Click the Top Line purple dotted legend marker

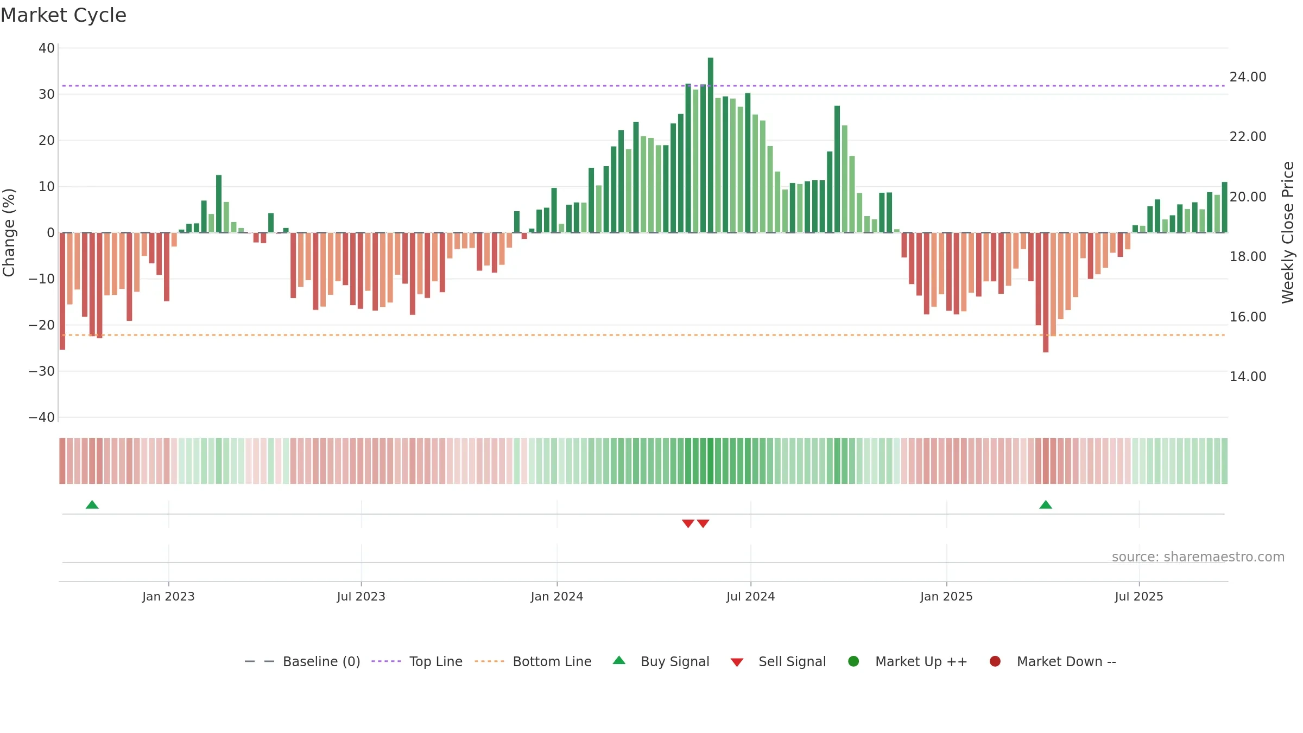386,661
